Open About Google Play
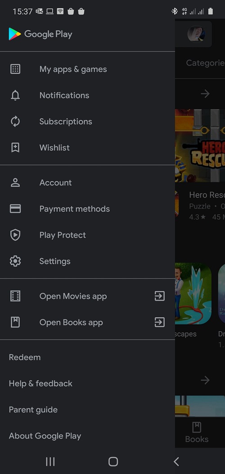This screenshot has width=225, height=474. (x=45, y=436)
